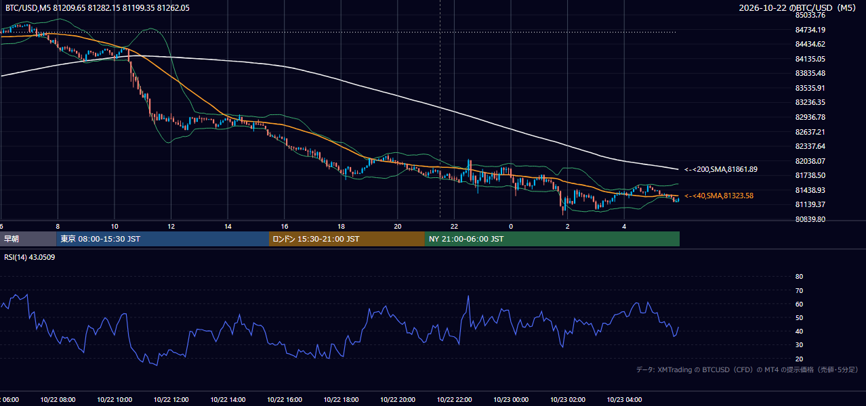Click RSI scale value 50

799,317
